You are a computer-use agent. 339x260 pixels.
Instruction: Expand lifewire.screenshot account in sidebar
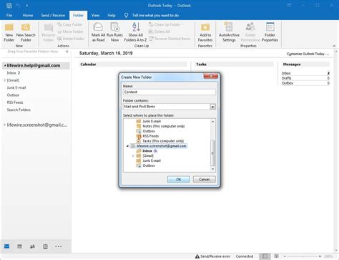click(x=5, y=125)
